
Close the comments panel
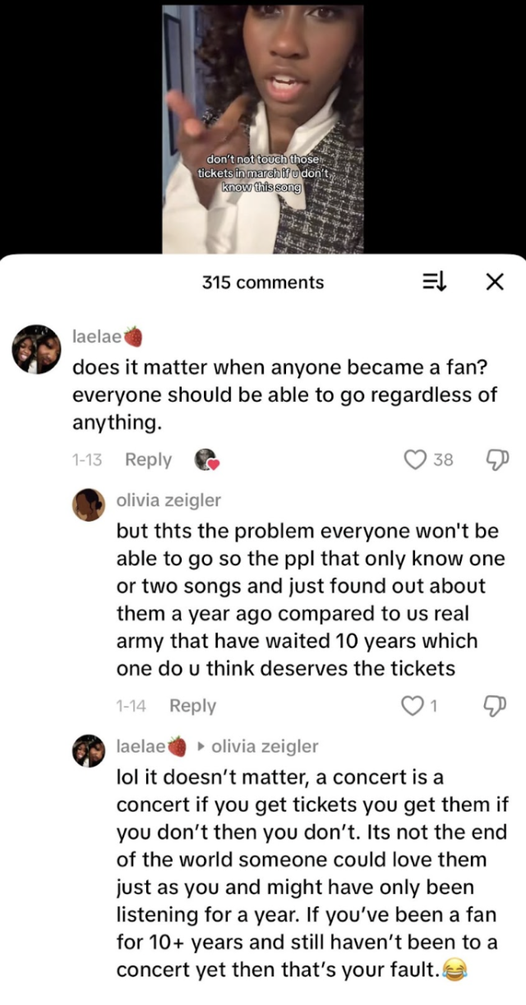point(494,282)
